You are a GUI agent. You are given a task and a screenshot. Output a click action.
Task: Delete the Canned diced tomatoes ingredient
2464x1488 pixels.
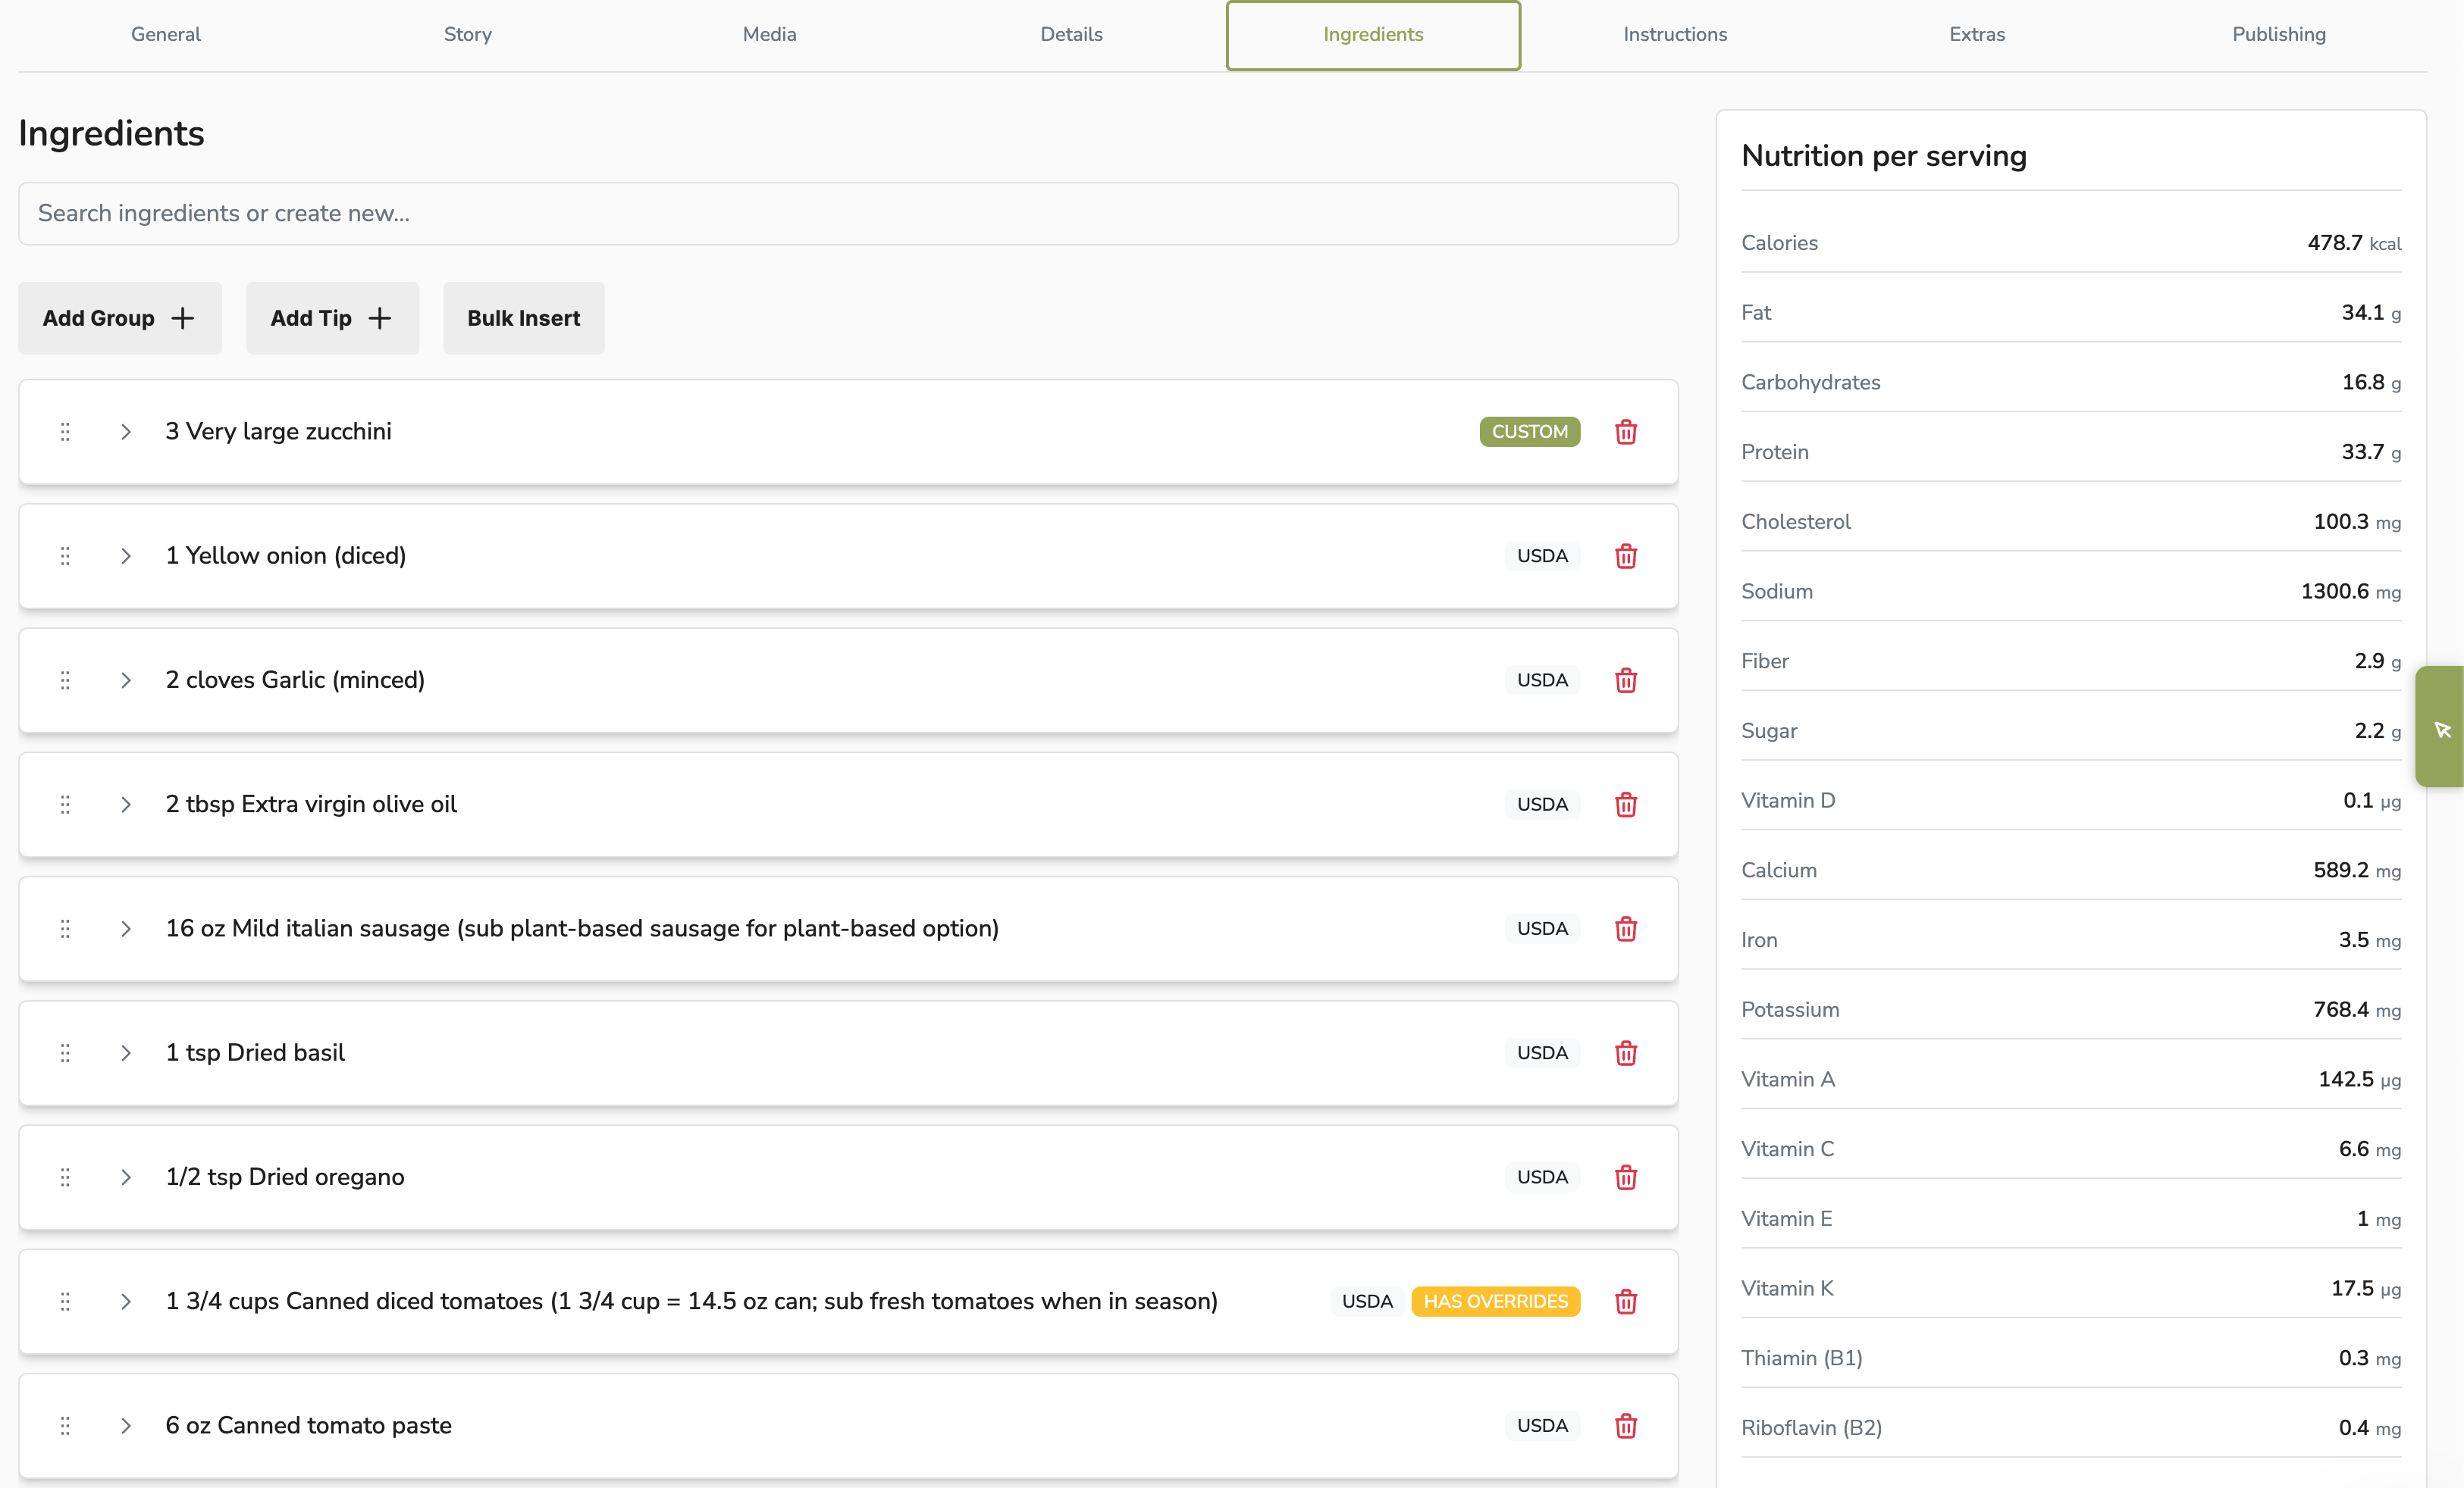(x=1625, y=1301)
